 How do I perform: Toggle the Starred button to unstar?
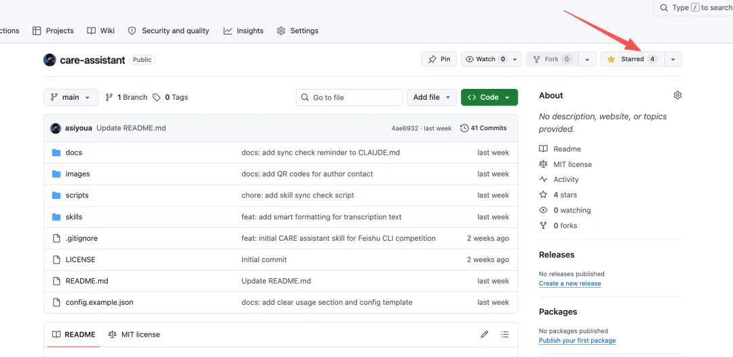tap(632, 59)
